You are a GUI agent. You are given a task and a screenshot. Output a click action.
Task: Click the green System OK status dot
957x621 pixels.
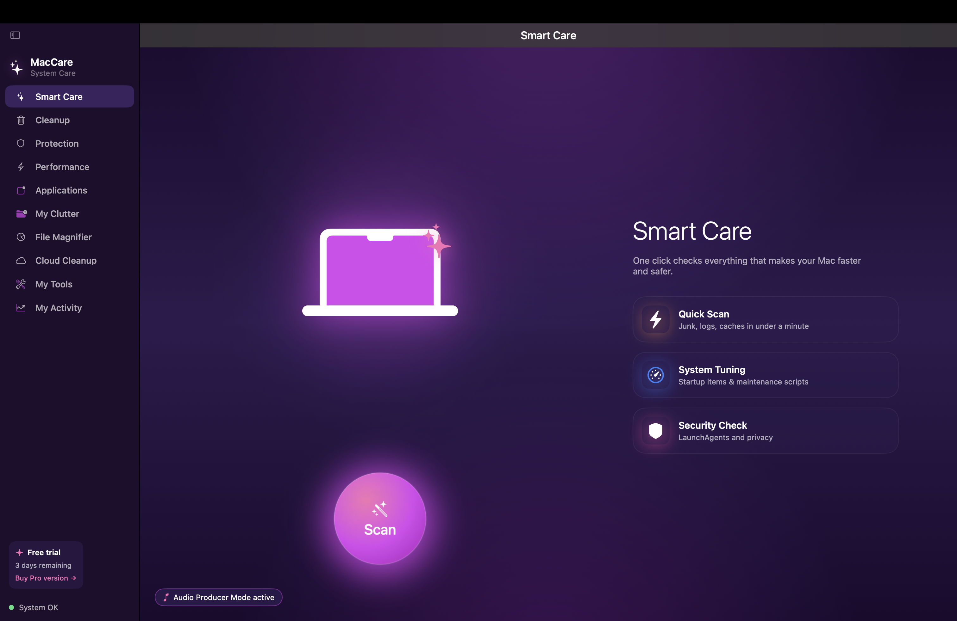pyautogui.click(x=11, y=607)
